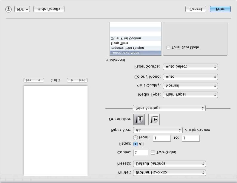This screenshot has height=183, width=237.
Task: Open the Presets dropdown
Action: click(170, 164)
